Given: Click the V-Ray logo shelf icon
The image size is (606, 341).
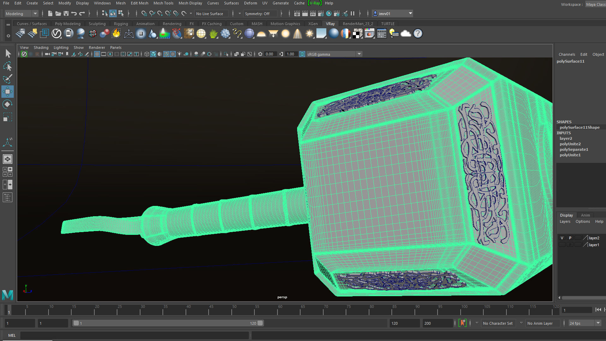Looking at the screenshot, I should pos(56,33).
